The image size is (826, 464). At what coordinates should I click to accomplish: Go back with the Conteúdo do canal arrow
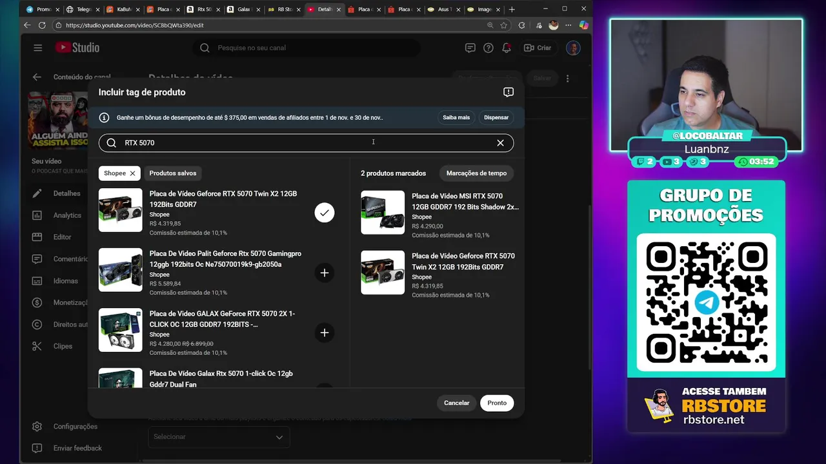(x=37, y=77)
